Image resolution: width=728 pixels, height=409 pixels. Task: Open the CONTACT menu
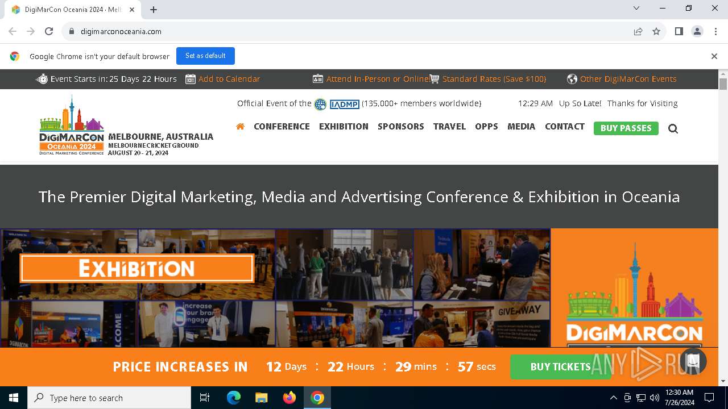click(x=565, y=127)
